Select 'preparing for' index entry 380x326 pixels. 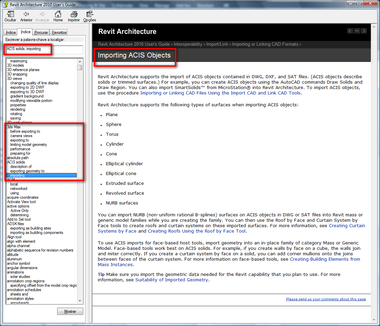point(20,153)
